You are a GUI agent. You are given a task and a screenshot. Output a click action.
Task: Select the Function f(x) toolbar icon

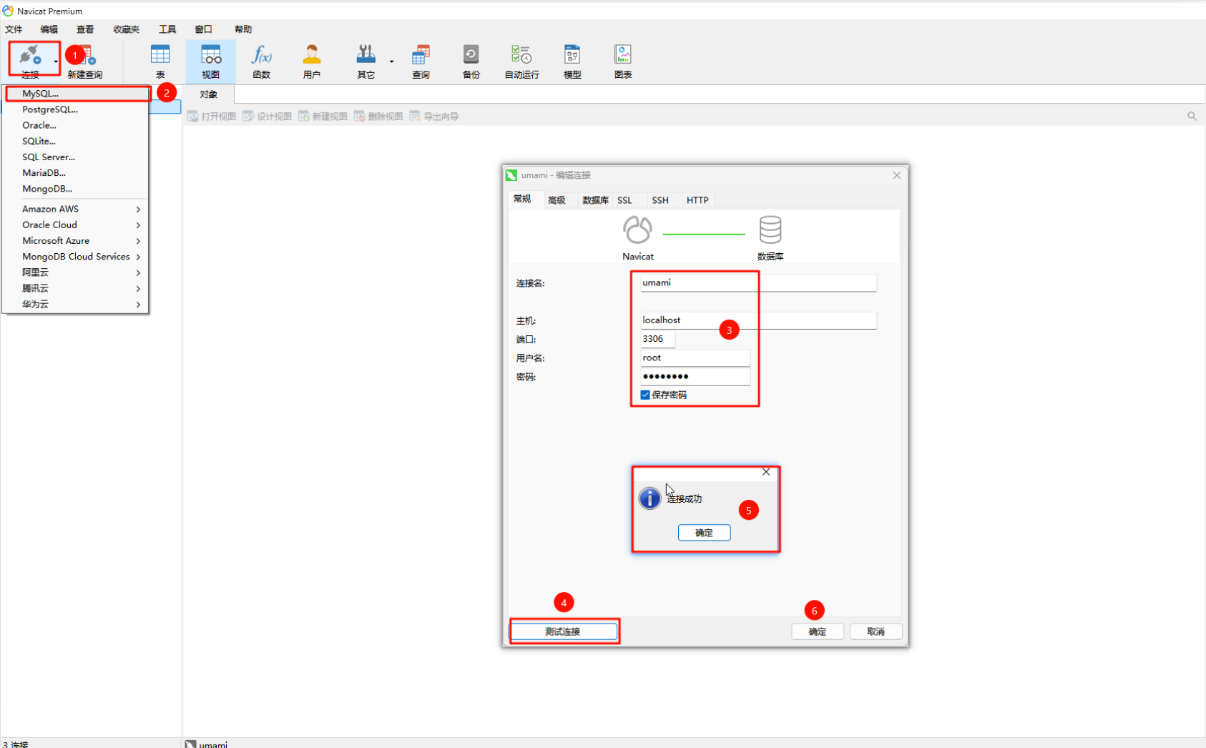pos(261,54)
